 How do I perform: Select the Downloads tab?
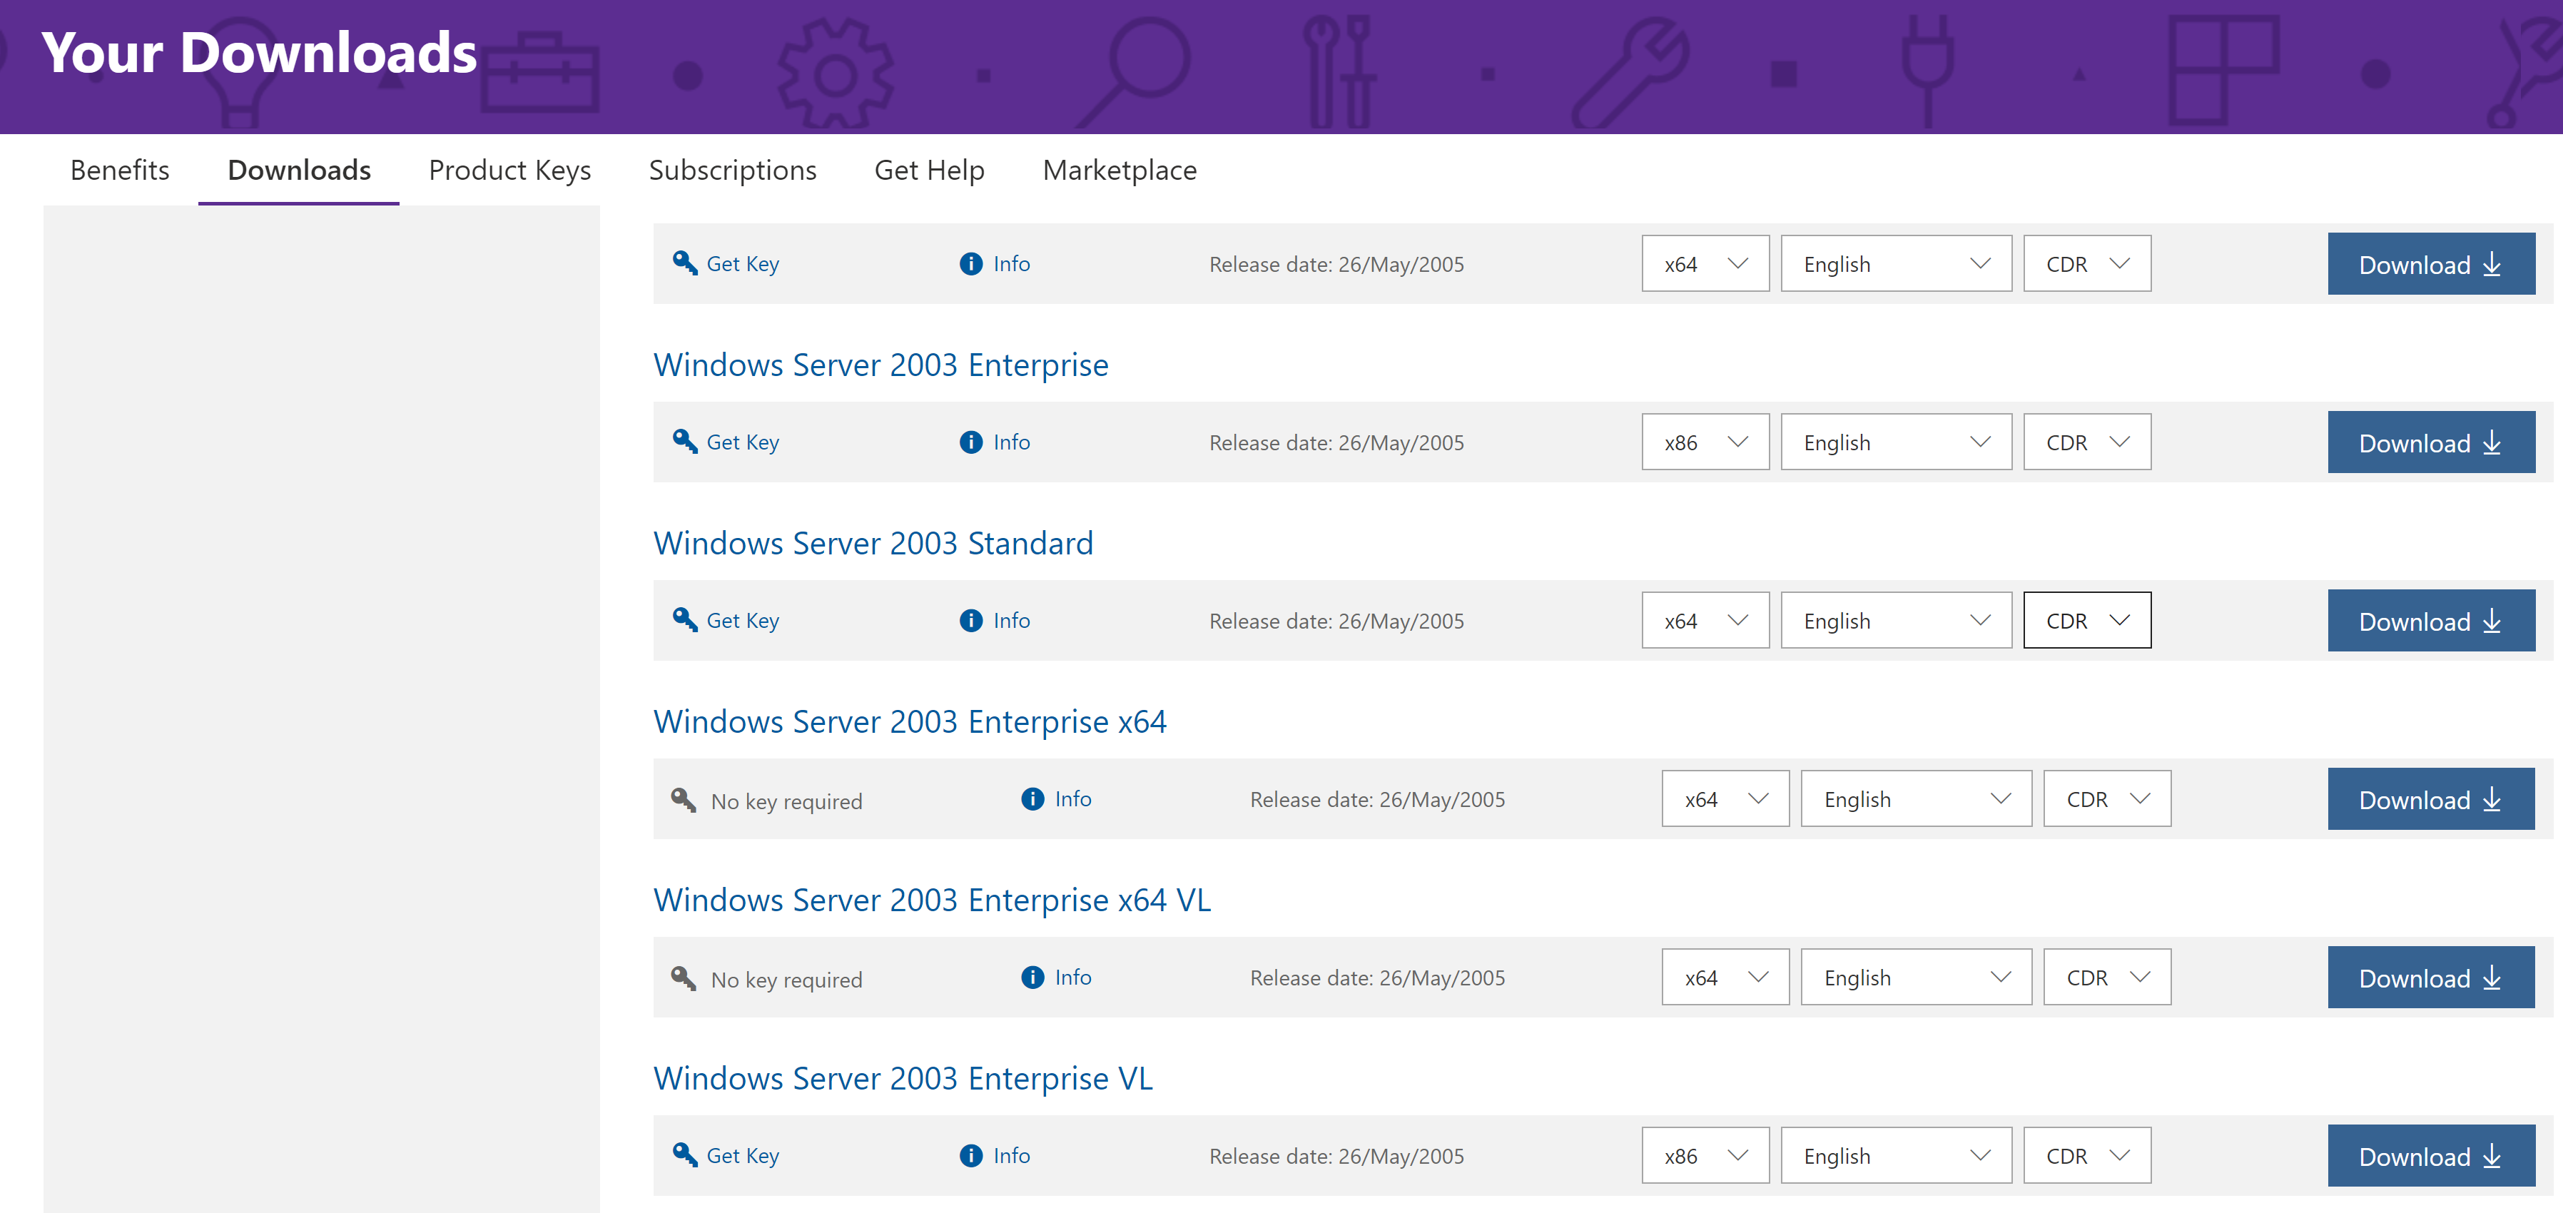(x=298, y=170)
